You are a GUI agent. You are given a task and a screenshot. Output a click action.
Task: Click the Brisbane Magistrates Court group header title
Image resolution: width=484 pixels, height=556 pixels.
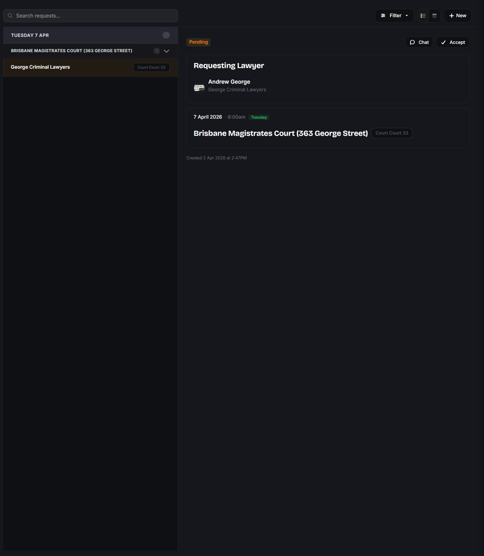point(72,51)
